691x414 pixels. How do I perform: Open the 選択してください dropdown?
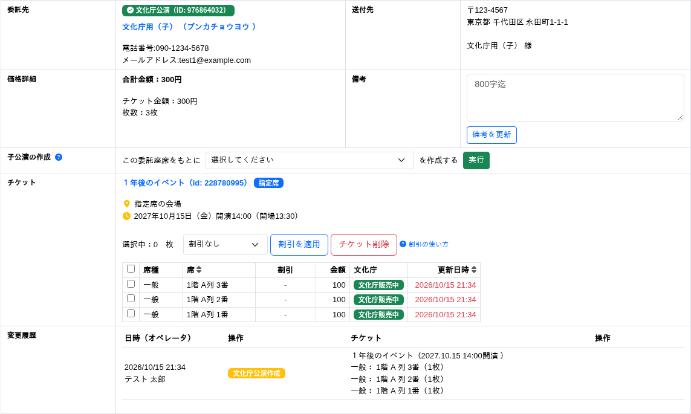tap(310, 160)
